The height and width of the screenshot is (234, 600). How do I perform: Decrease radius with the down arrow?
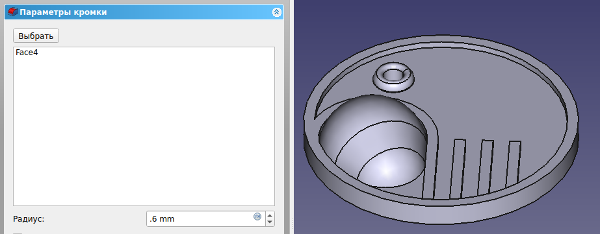(270, 222)
